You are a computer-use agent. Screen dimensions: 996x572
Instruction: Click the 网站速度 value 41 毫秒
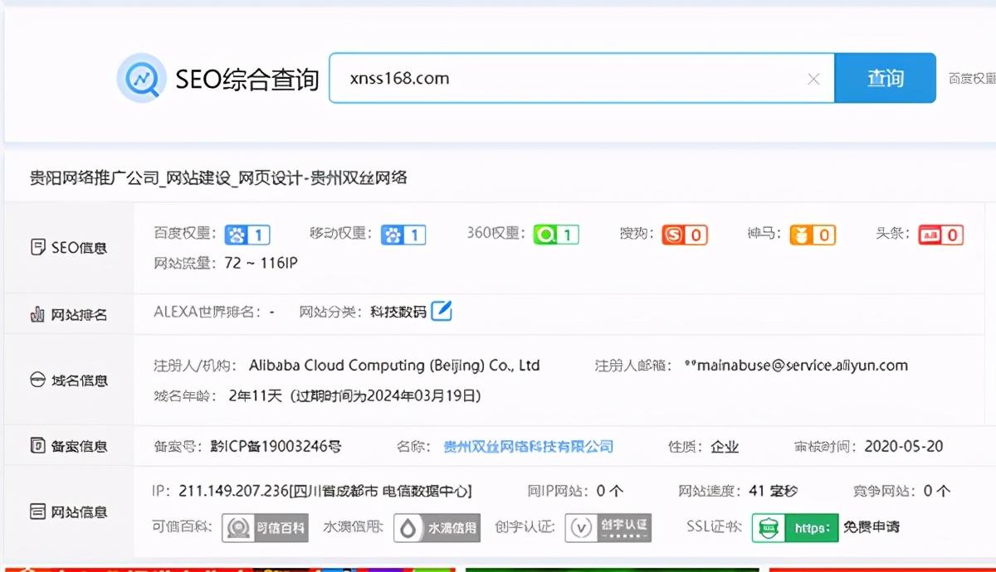coord(773,491)
